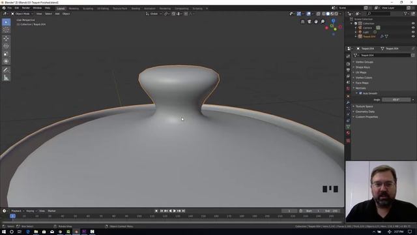Open the Render menu
Image resolution: width=417 pixels, height=235 pixels.
click(26, 8)
